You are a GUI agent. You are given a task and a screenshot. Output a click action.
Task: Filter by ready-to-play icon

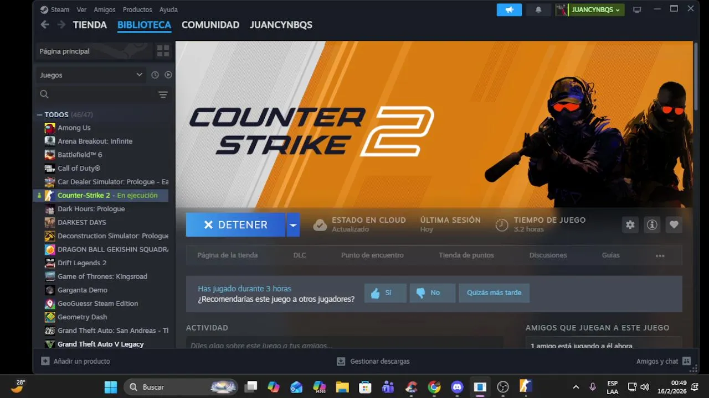click(x=168, y=75)
